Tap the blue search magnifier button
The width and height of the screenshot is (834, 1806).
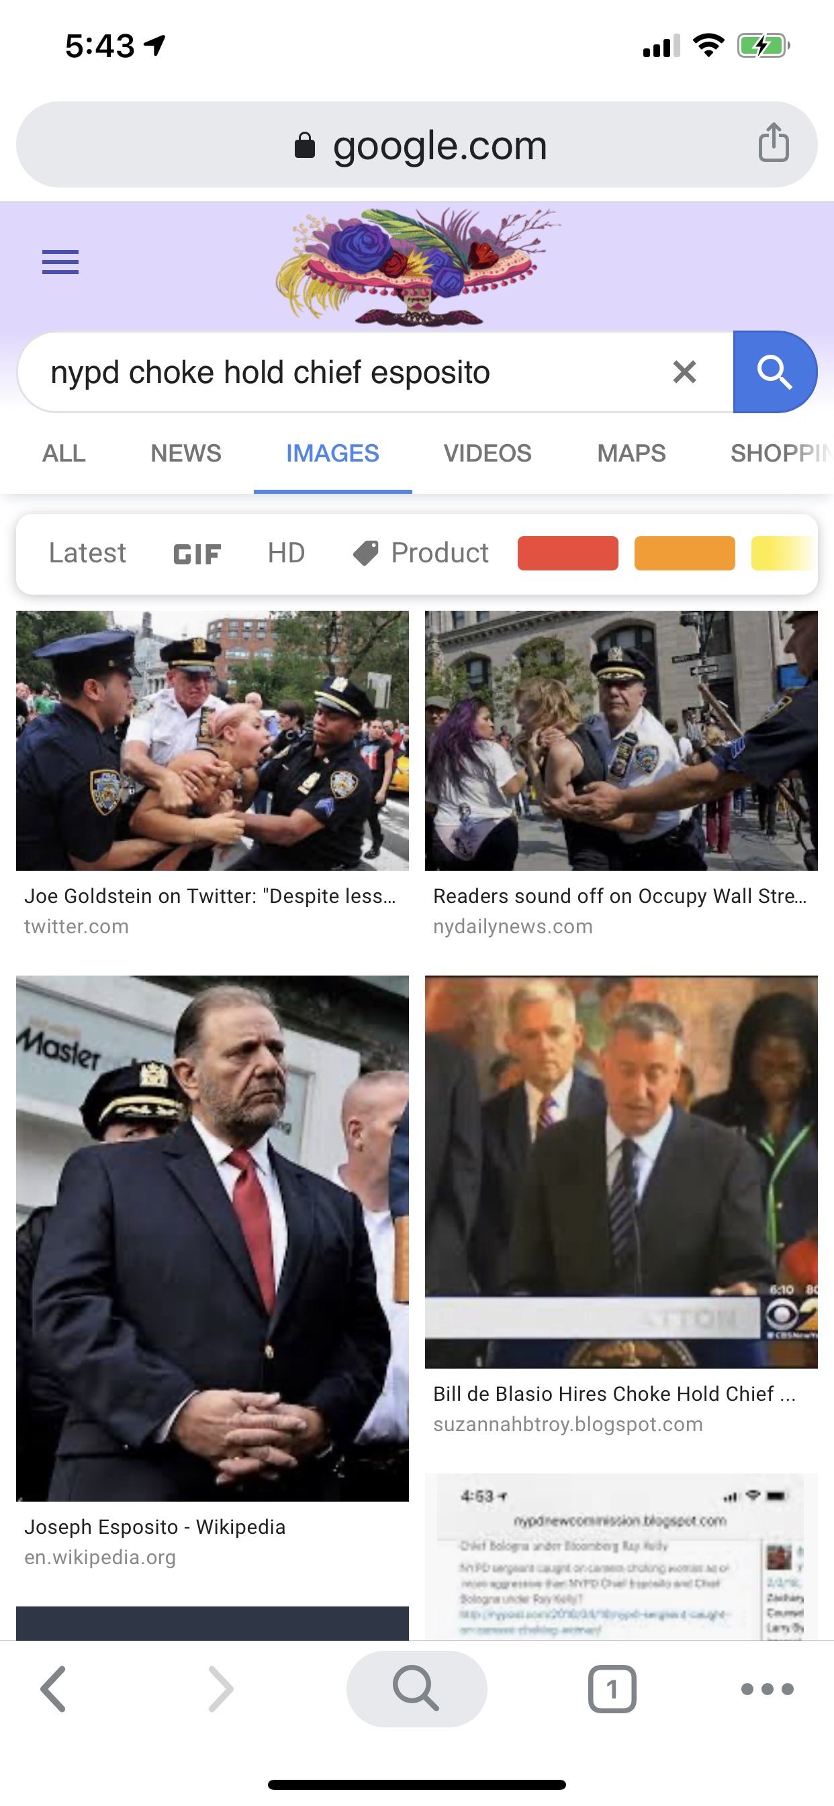pyautogui.click(x=774, y=372)
